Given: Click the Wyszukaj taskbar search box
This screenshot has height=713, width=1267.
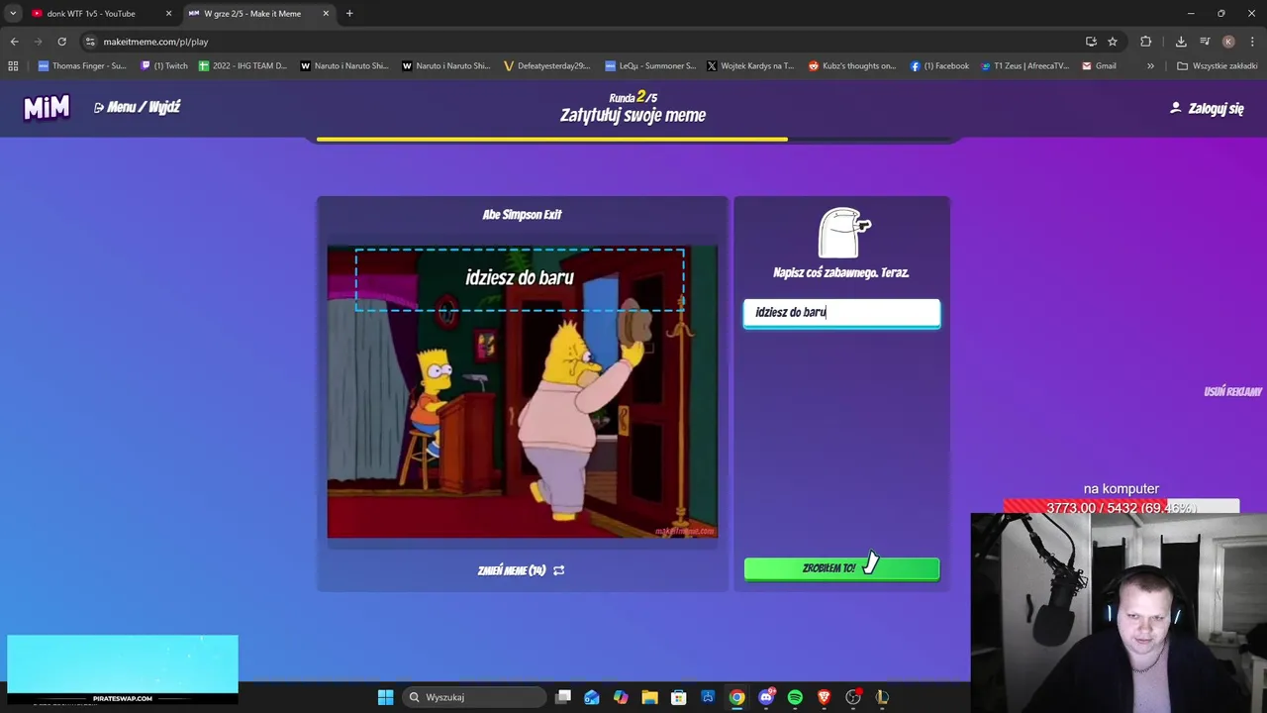Looking at the screenshot, I should (475, 697).
